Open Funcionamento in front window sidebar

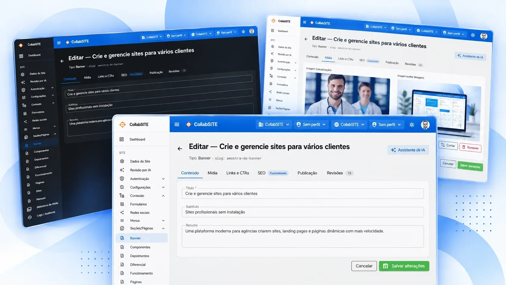coord(141,273)
